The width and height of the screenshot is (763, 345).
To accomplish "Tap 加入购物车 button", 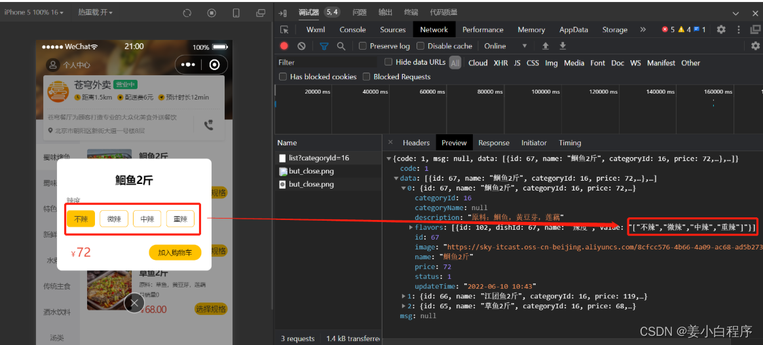I will [x=175, y=253].
